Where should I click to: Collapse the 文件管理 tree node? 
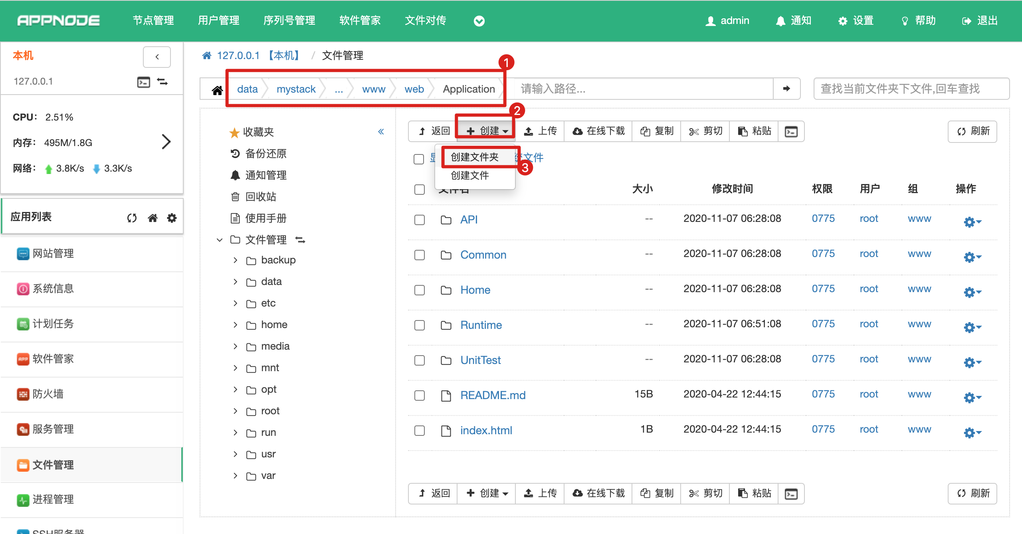click(x=220, y=240)
